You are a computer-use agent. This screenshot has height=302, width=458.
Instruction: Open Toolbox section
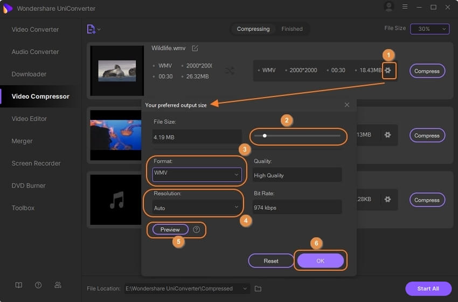click(x=23, y=208)
